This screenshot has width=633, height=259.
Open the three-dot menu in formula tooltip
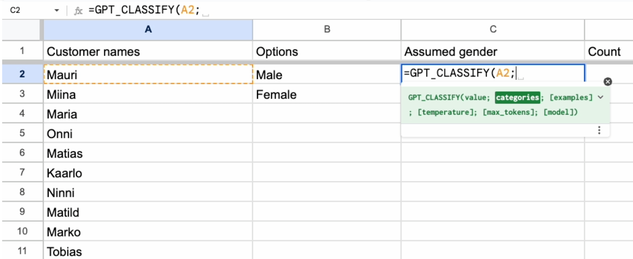(x=599, y=130)
